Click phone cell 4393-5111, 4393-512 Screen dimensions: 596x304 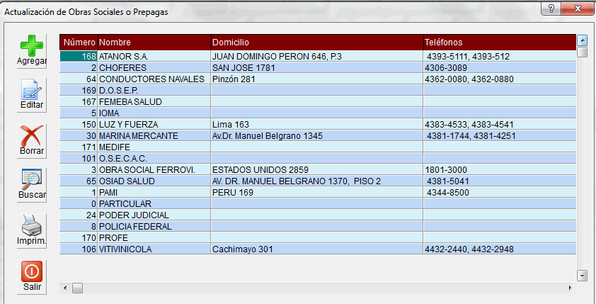coord(500,57)
